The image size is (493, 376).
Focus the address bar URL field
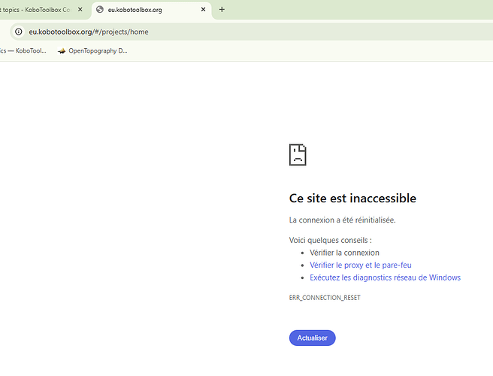225,32
